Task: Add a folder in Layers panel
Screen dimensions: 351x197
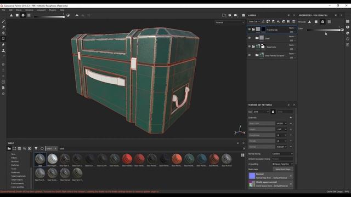Action: [289, 21]
